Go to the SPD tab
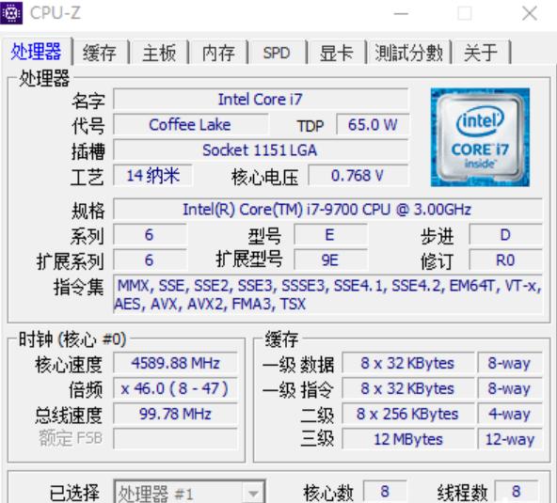This screenshot has width=557, height=503. 277,53
